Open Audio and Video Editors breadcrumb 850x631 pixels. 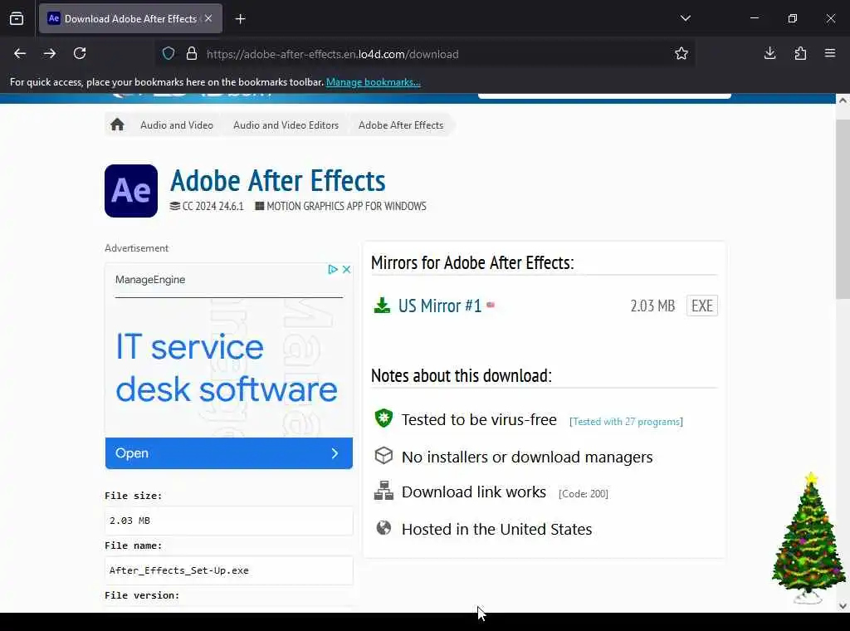pyautogui.click(x=286, y=125)
